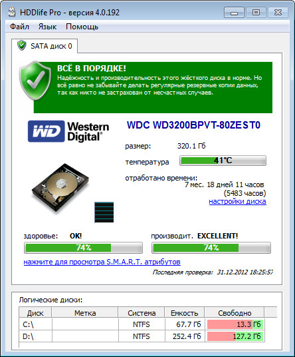This screenshot has width=295, height=357.
Task: Click the здоровье 74% progress bar
Action: pos(83,248)
